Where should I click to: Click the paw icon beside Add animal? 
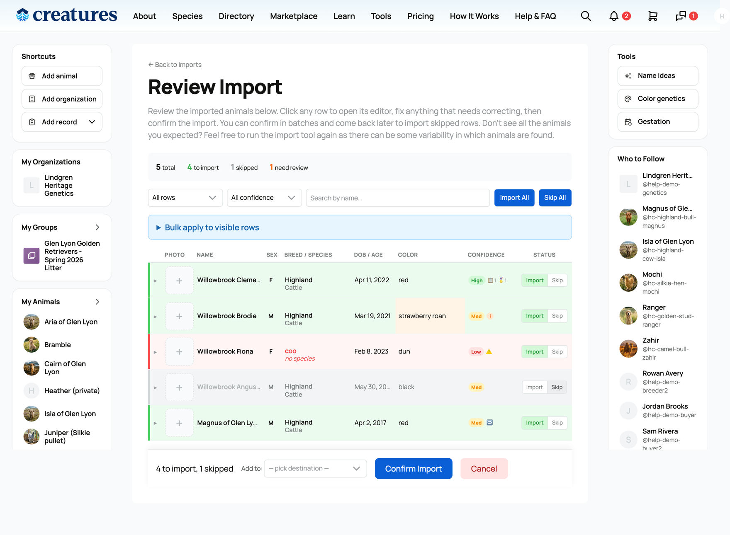coord(32,76)
